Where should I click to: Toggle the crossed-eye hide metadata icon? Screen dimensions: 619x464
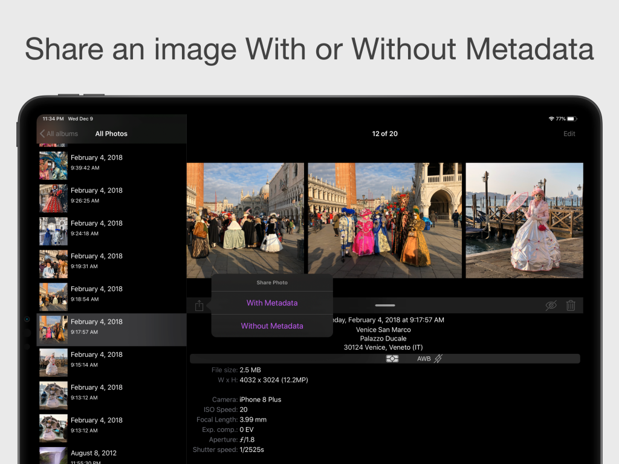[551, 306]
